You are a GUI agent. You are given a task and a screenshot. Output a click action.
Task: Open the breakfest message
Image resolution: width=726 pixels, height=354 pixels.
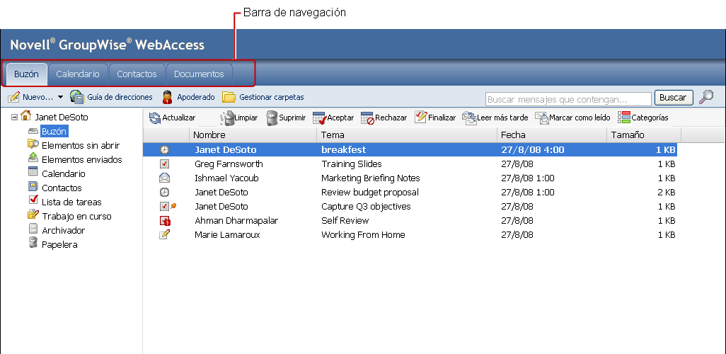point(344,149)
